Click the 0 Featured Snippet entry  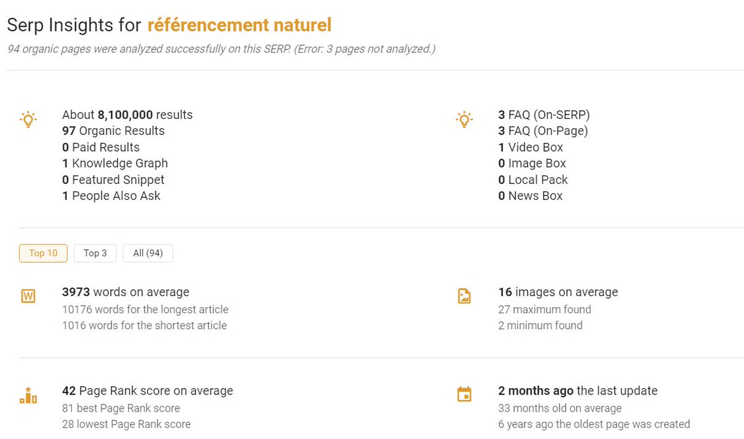[x=113, y=180]
